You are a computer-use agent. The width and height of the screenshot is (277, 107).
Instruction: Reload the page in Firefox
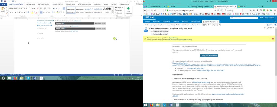152,10
